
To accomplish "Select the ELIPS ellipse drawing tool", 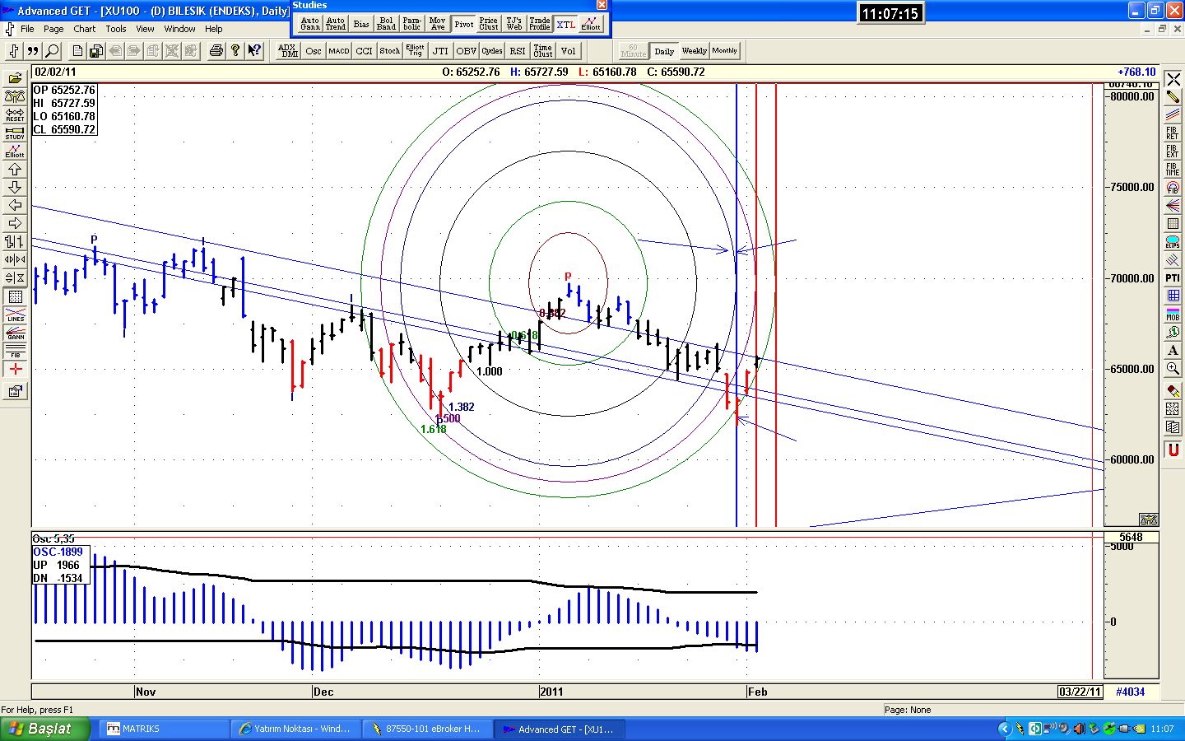I will pyautogui.click(x=1173, y=242).
